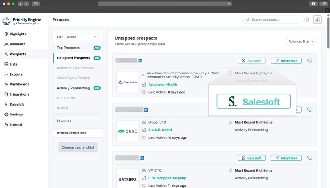Click the browser forward arrow
Viewport: 330px width, 188px height.
(27, 4)
